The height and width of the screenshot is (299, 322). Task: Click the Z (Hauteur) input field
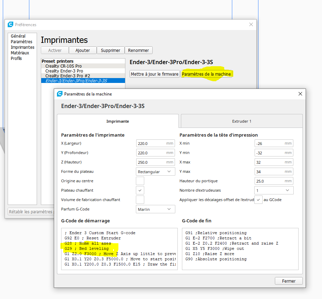click(155, 162)
